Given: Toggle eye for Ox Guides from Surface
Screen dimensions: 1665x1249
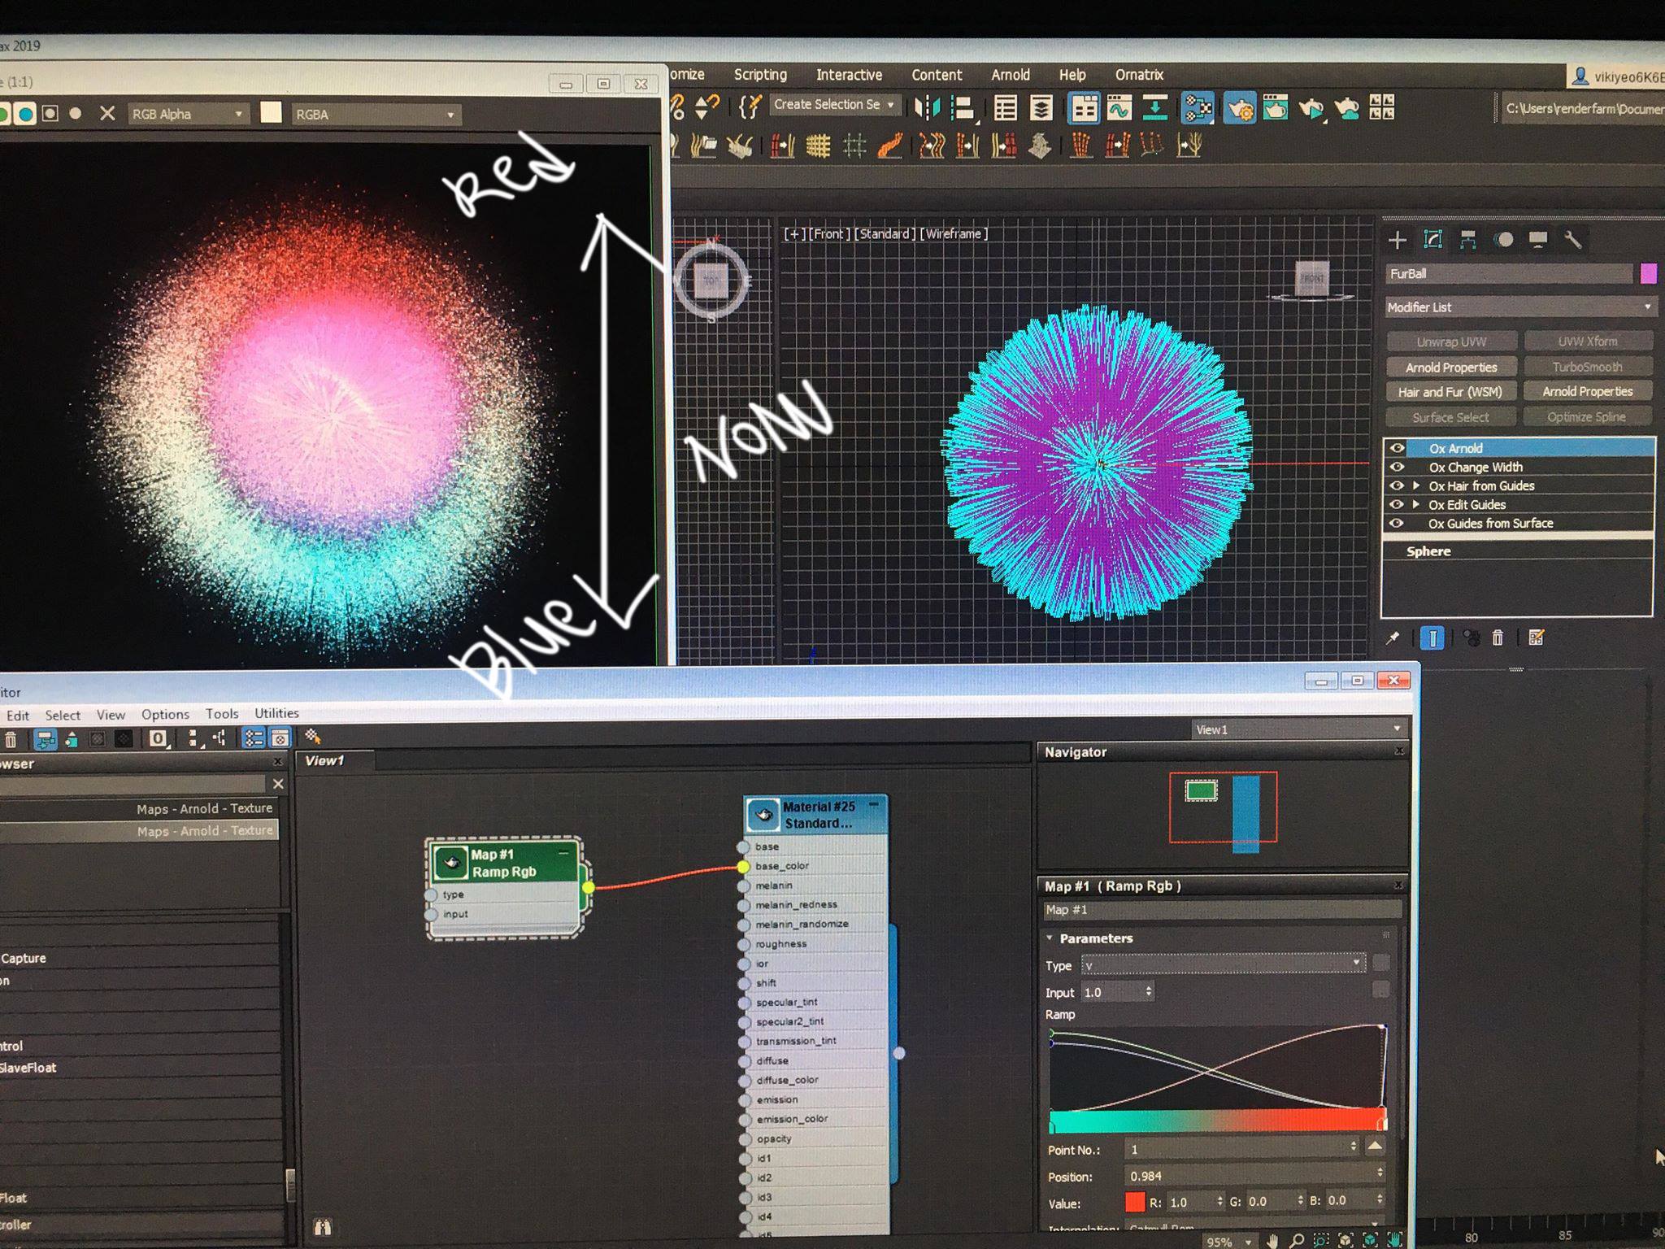Looking at the screenshot, I should click(1397, 523).
